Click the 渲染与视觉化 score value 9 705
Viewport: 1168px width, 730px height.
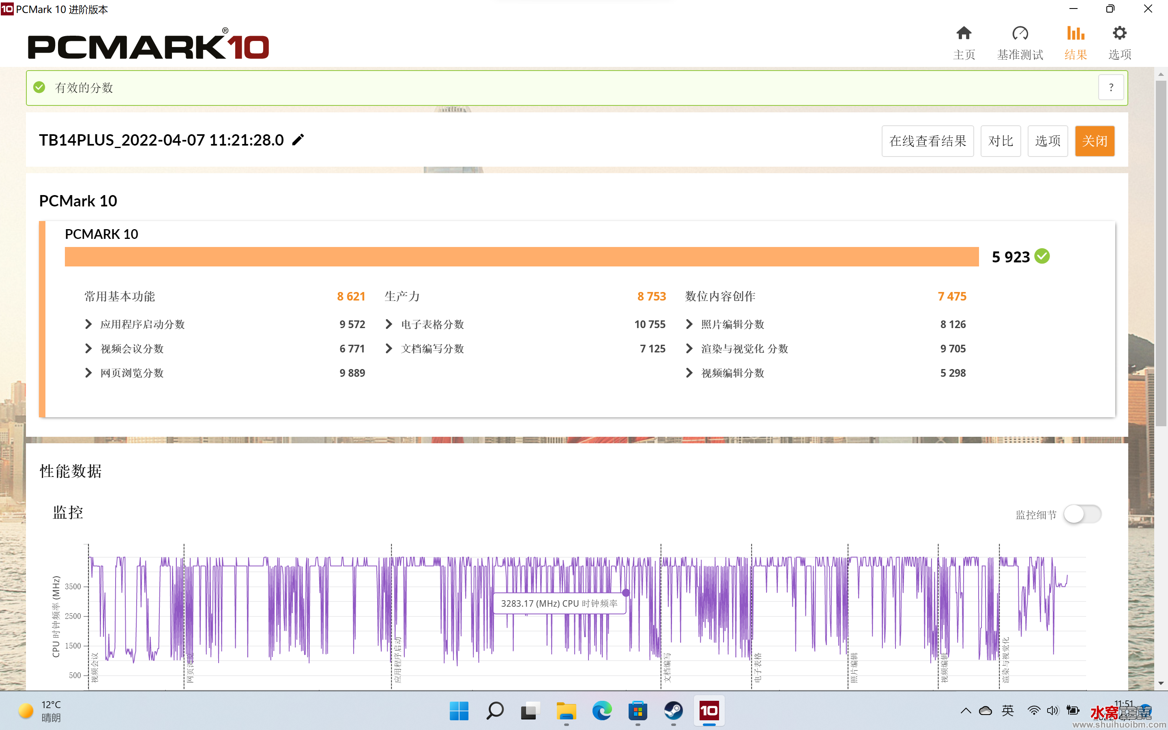coord(953,349)
